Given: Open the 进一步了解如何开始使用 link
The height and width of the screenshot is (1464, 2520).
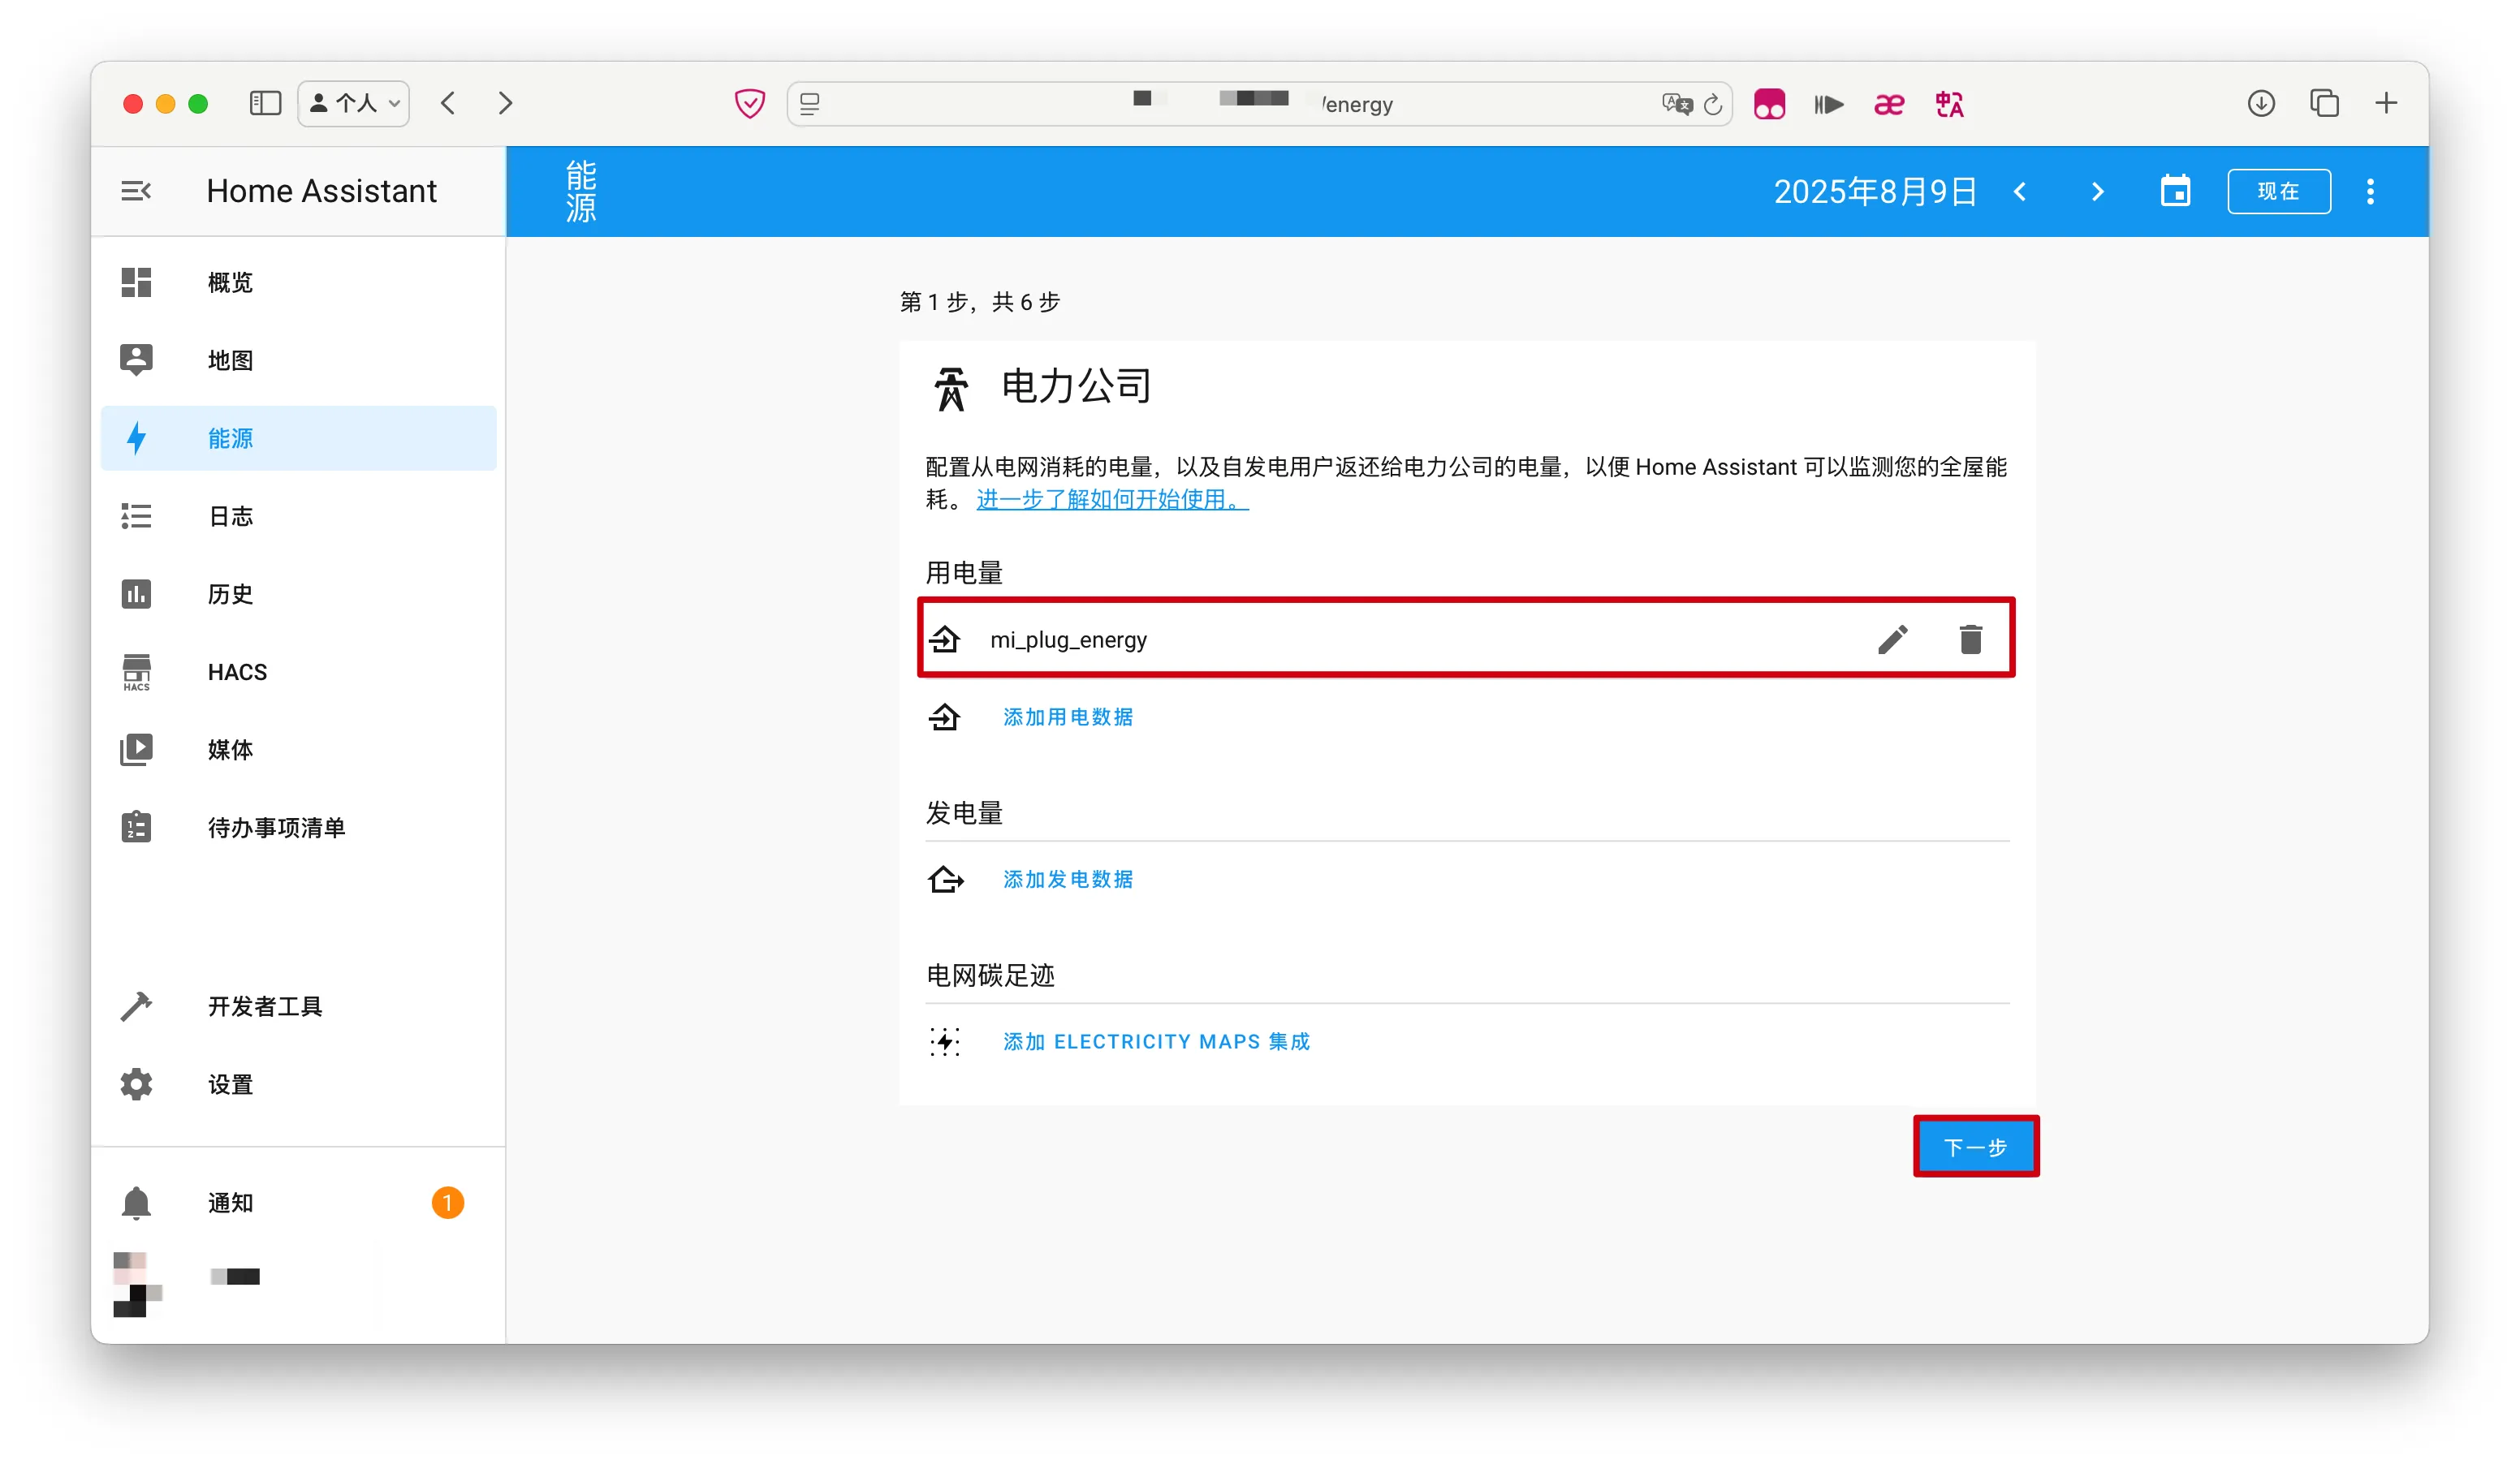Looking at the screenshot, I should pos(1112,500).
